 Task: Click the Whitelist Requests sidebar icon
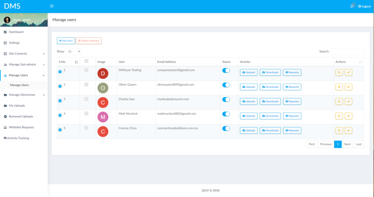pyautogui.click(x=5, y=128)
